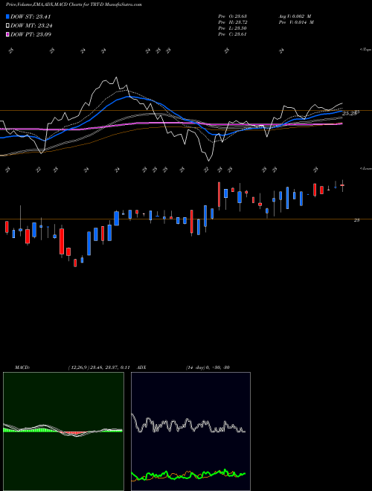Click the 'Pre C: 23.61' close value

232,34
